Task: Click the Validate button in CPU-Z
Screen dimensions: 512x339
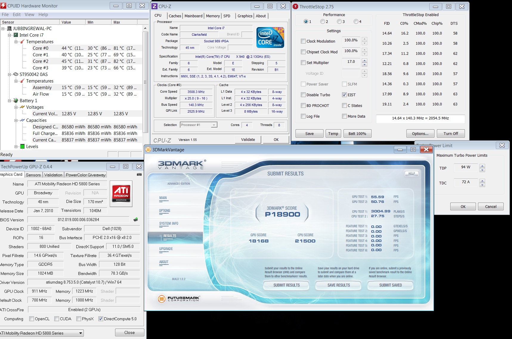Action: coord(248,139)
